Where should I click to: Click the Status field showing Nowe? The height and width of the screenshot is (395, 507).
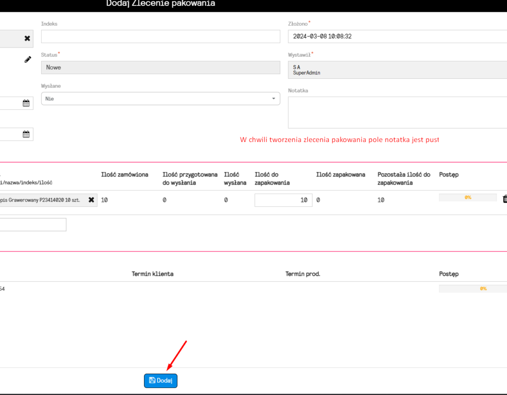click(160, 67)
